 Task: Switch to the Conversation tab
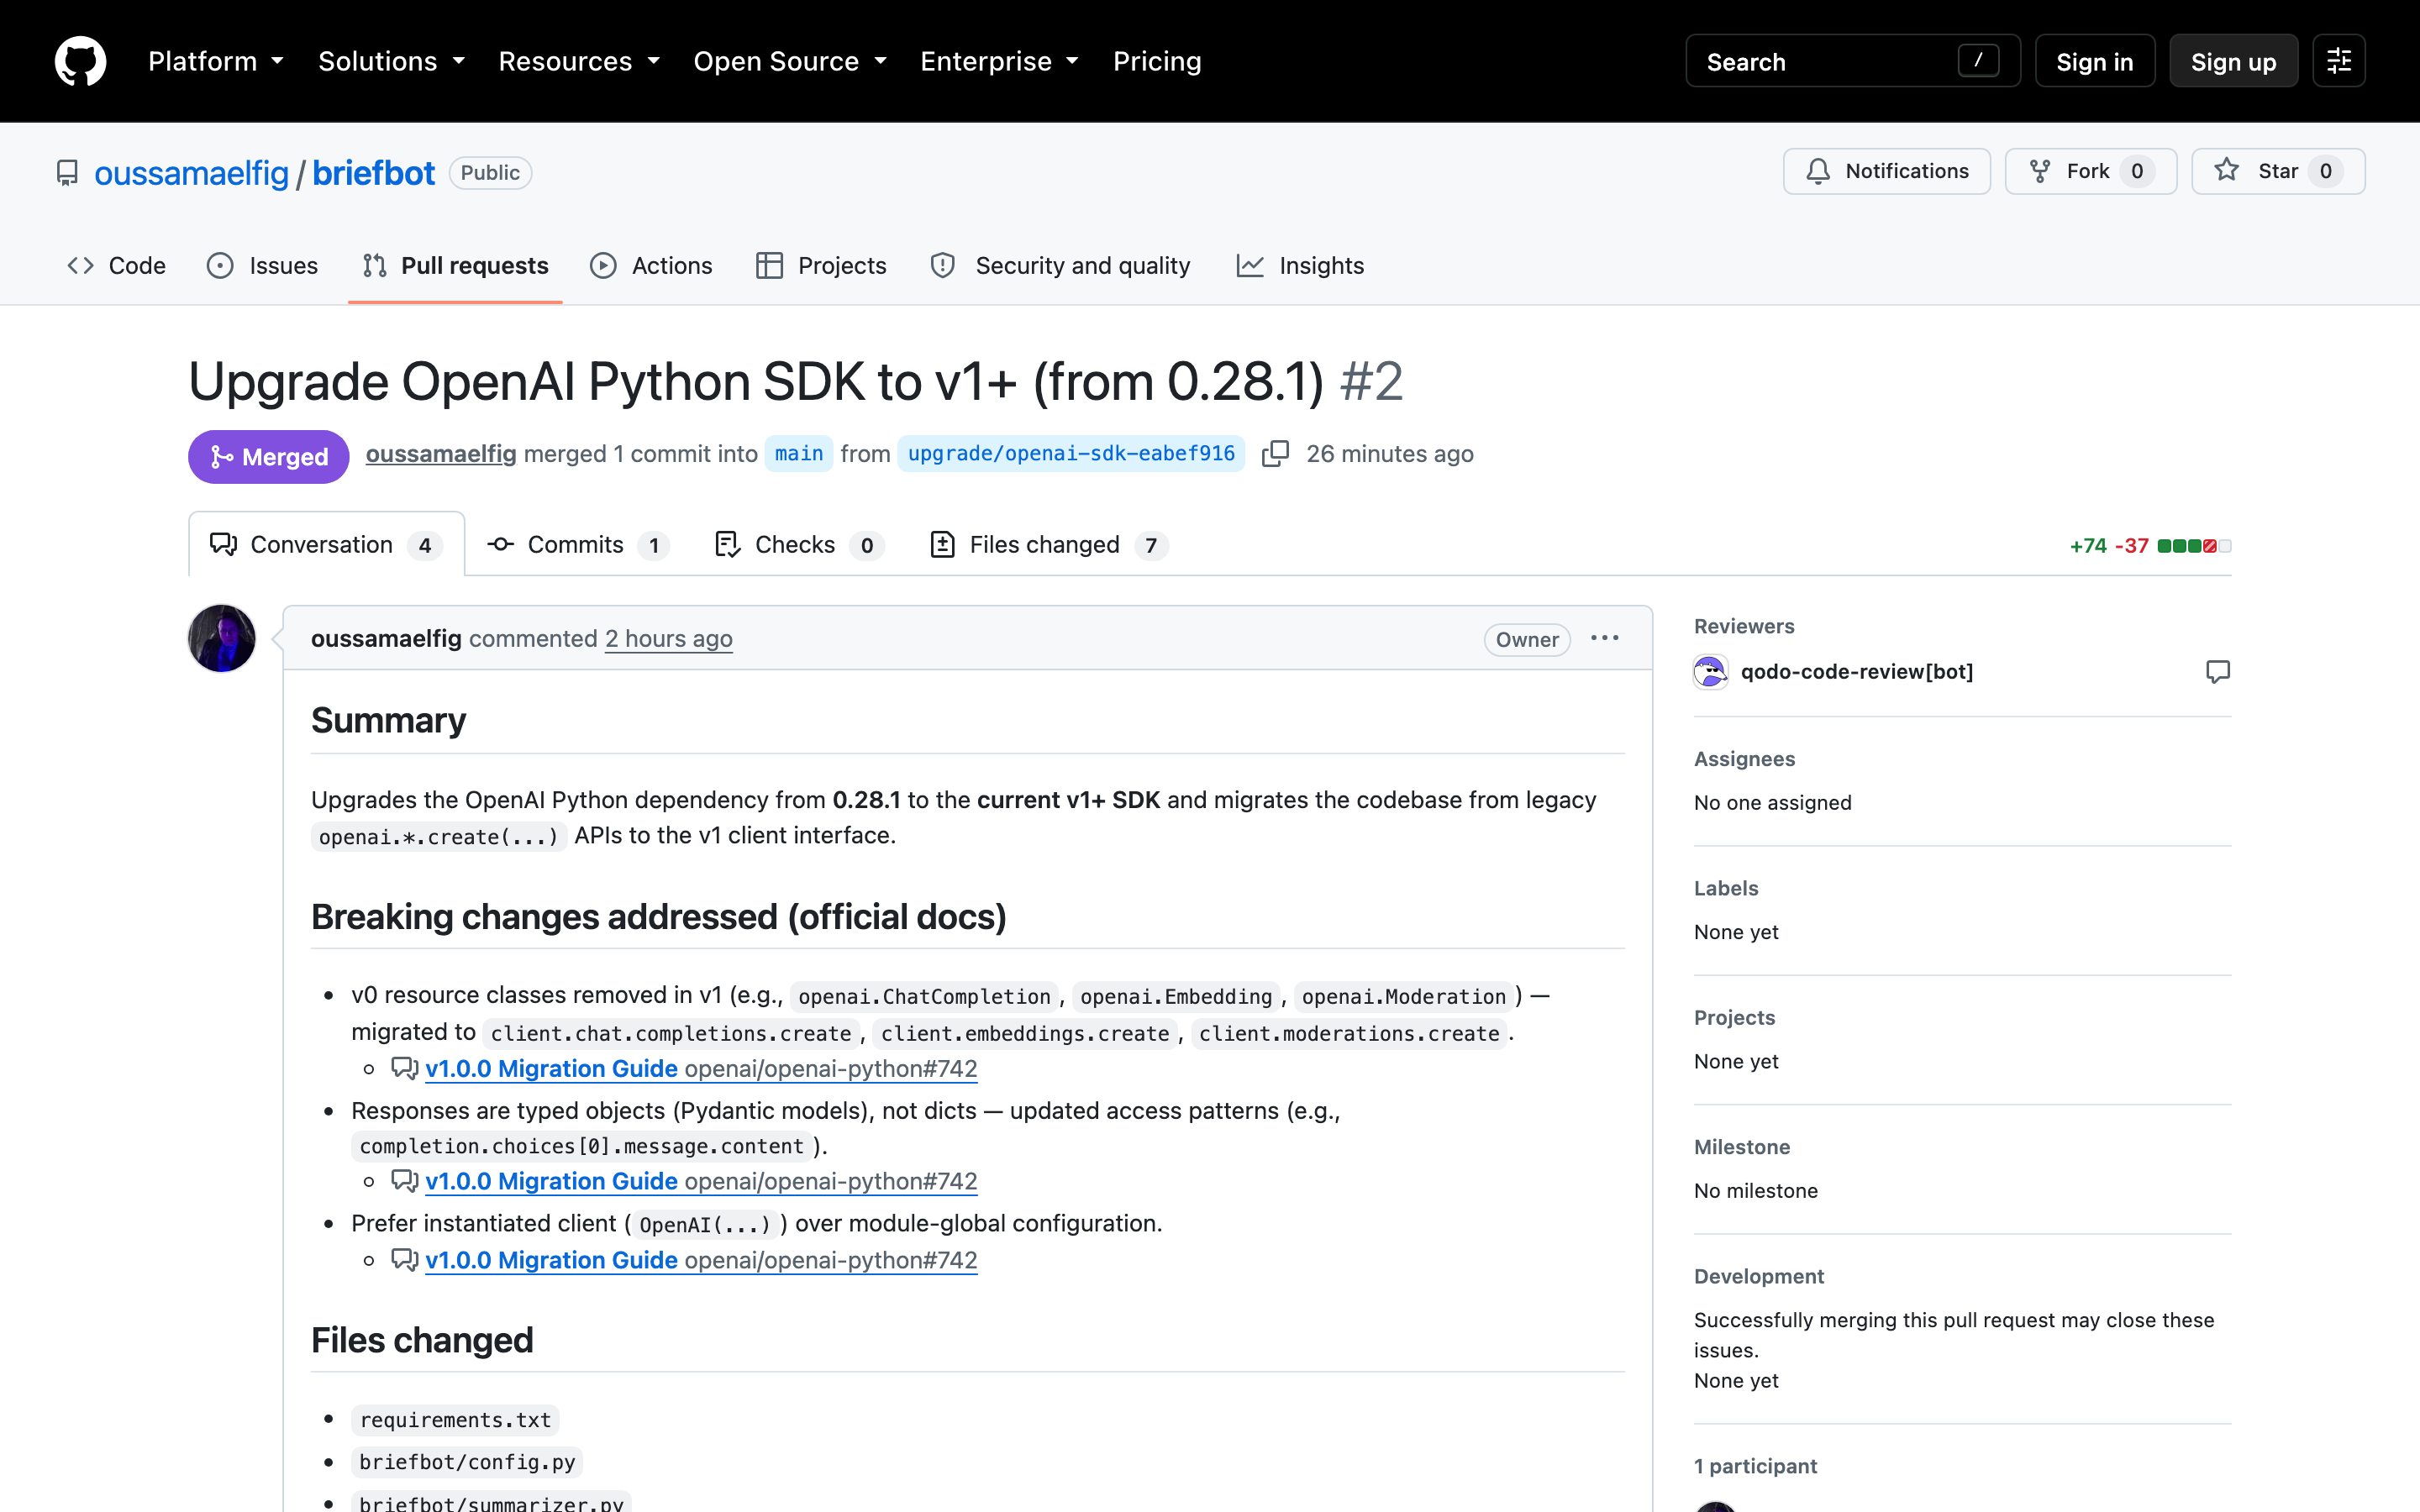(x=326, y=544)
